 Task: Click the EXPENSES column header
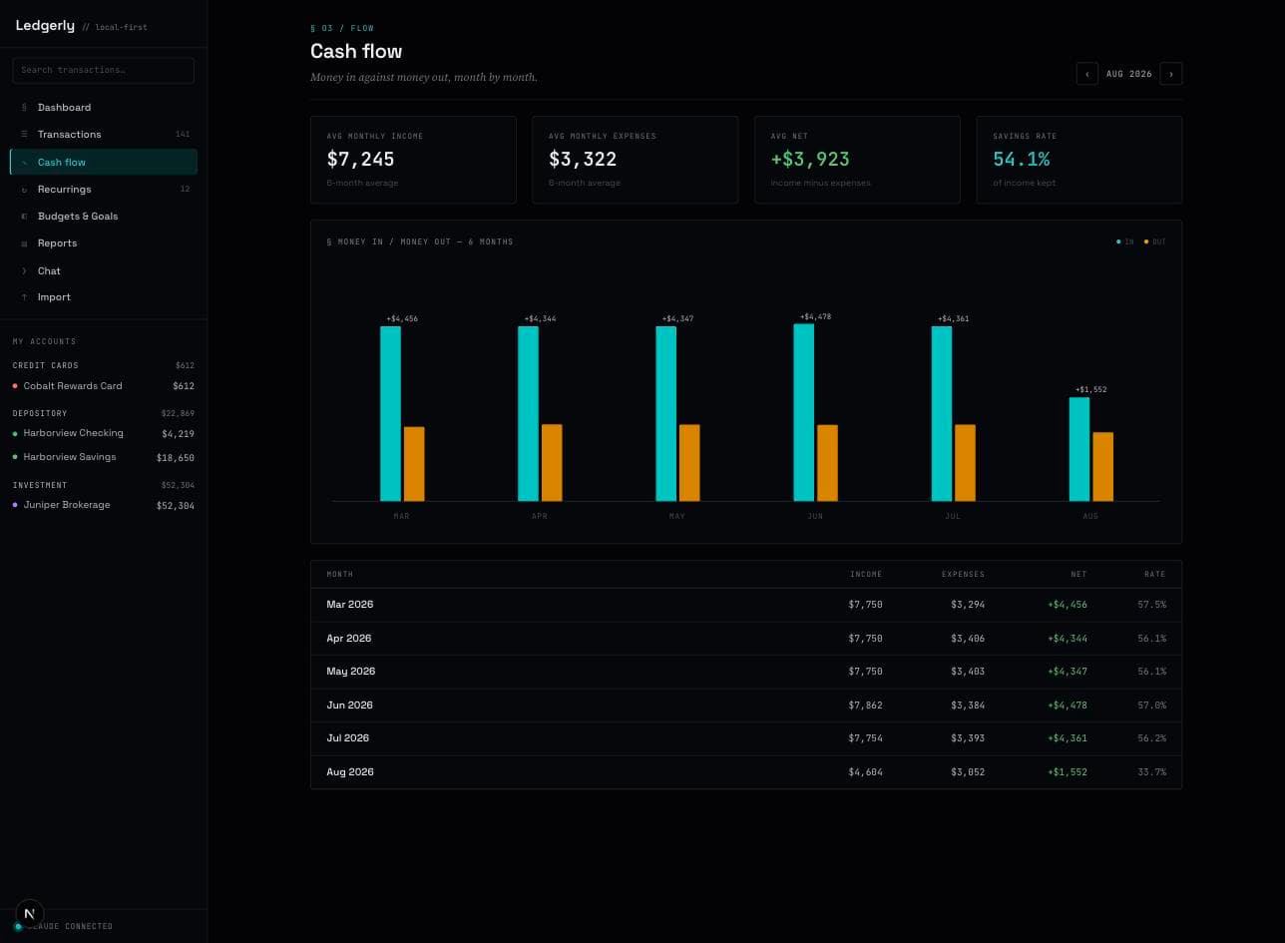(x=963, y=575)
